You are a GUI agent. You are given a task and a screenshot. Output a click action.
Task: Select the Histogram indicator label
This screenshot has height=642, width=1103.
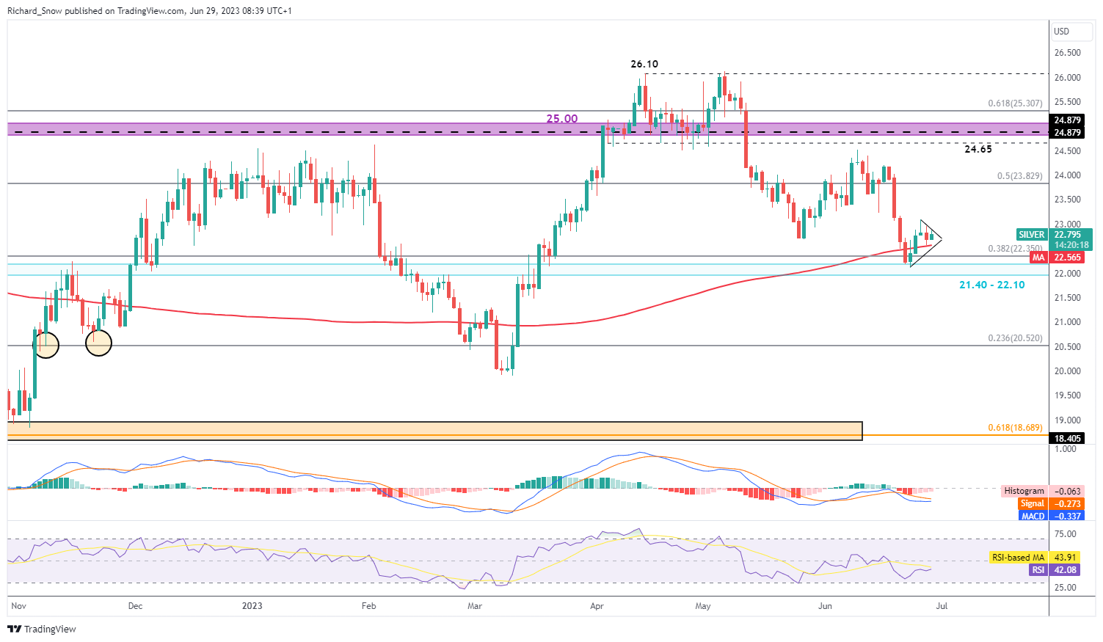tap(1024, 491)
